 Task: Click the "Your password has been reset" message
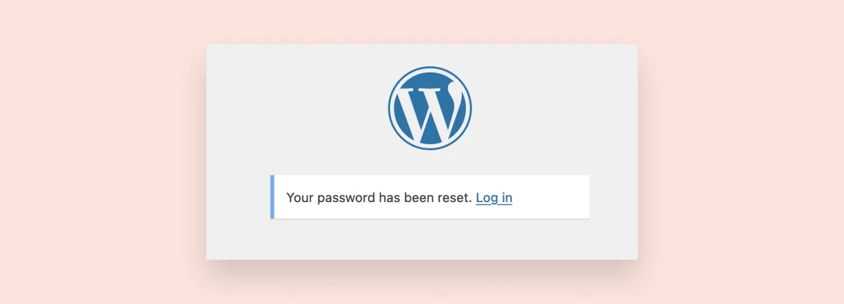(x=379, y=198)
